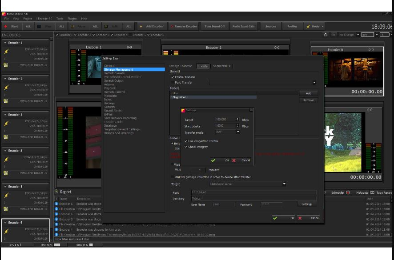The width and height of the screenshot is (394, 260).
Task: Switch to the Garbage Collection tab
Action: coord(181,66)
